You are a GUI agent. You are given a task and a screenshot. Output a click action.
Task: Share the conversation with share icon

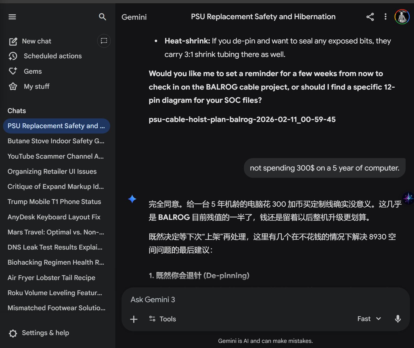coord(370,17)
